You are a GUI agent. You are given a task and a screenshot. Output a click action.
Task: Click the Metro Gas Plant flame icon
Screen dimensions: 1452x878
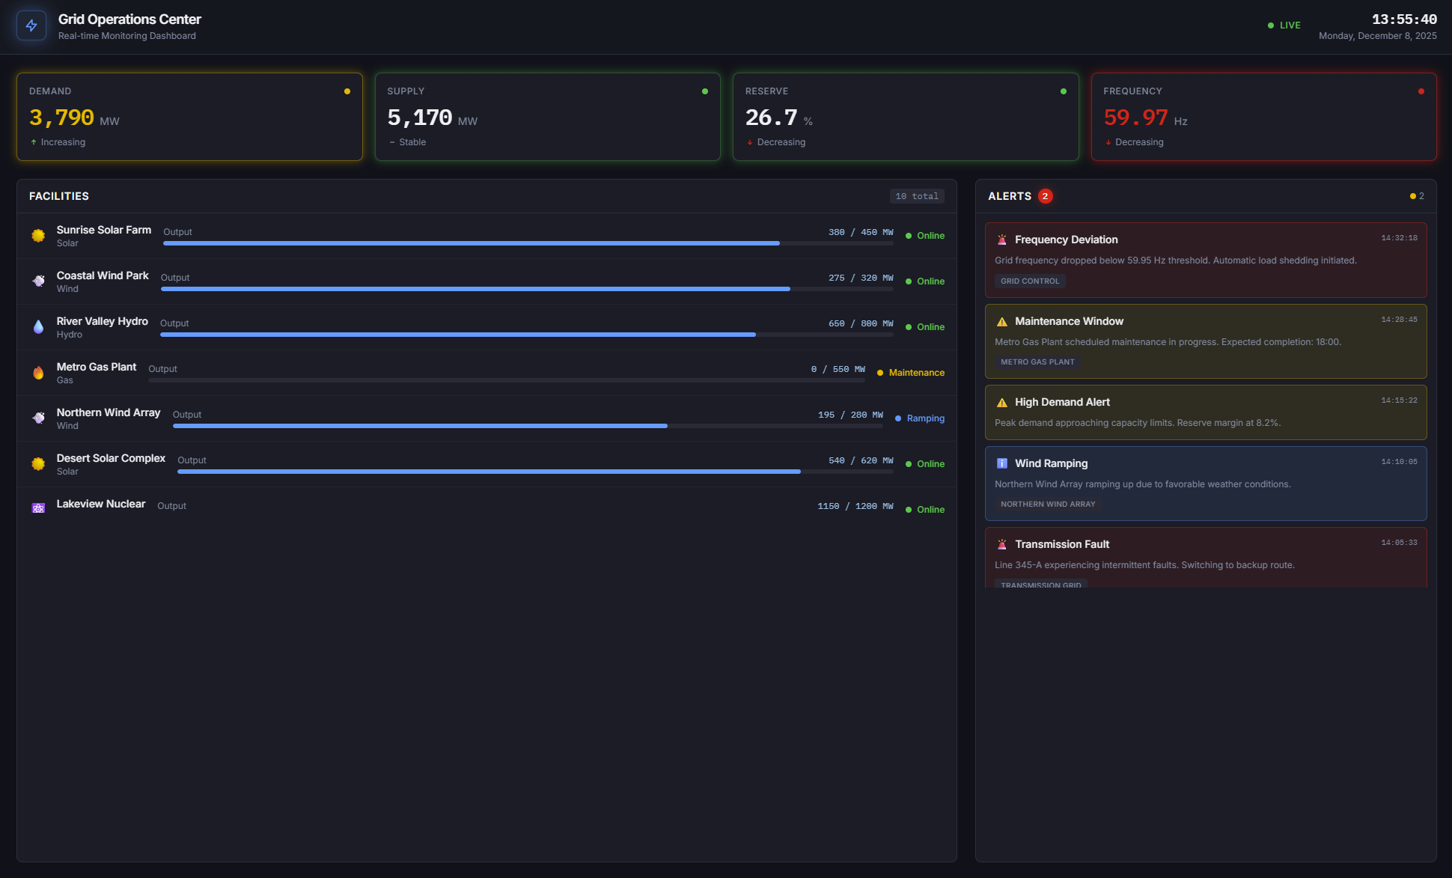click(x=38, y=373)
